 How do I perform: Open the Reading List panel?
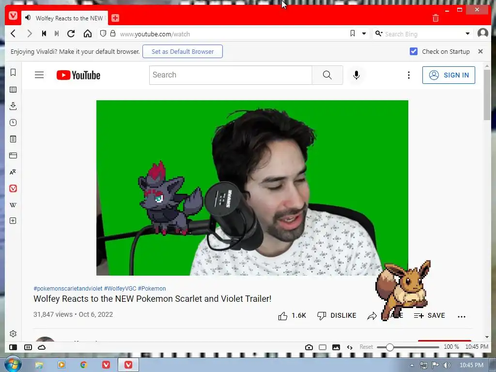13,90
